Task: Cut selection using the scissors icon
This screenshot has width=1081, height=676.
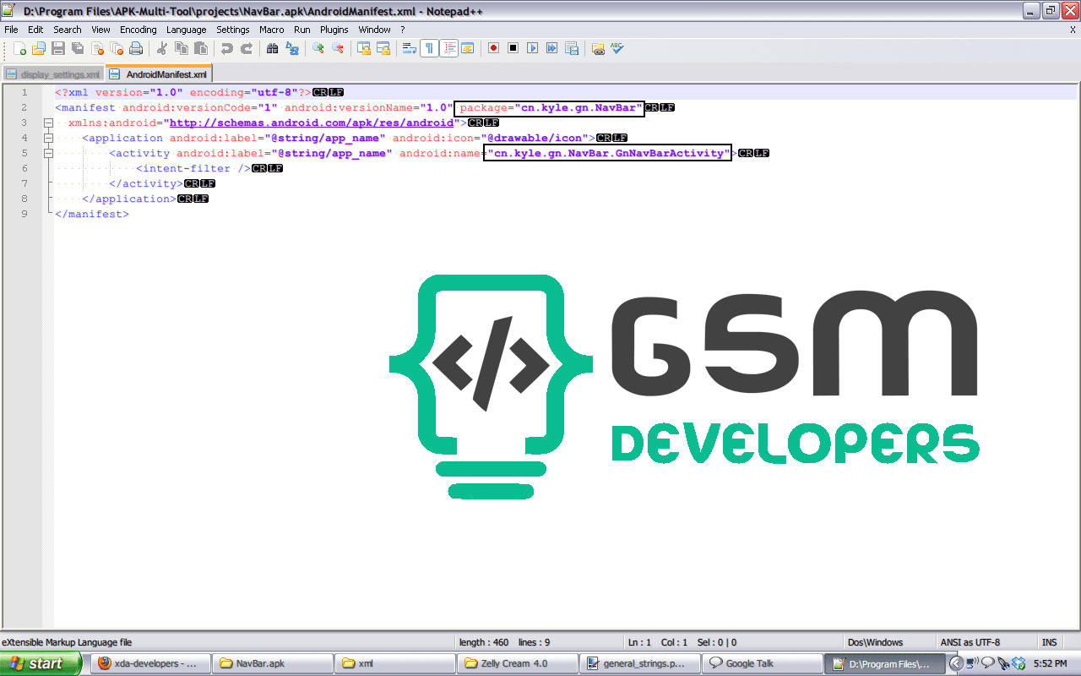Action: [161, 48]
